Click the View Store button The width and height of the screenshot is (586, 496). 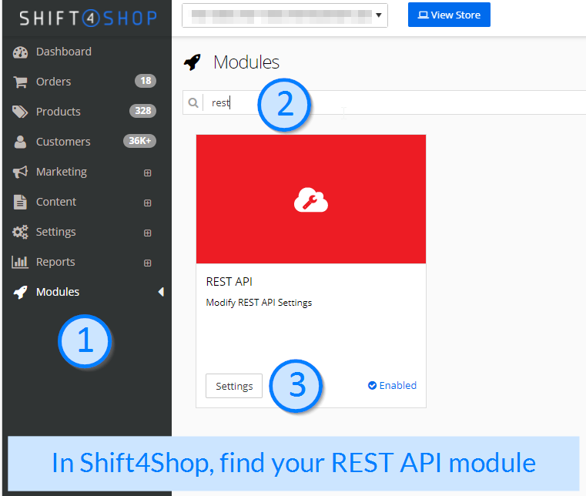coord(449,15)
